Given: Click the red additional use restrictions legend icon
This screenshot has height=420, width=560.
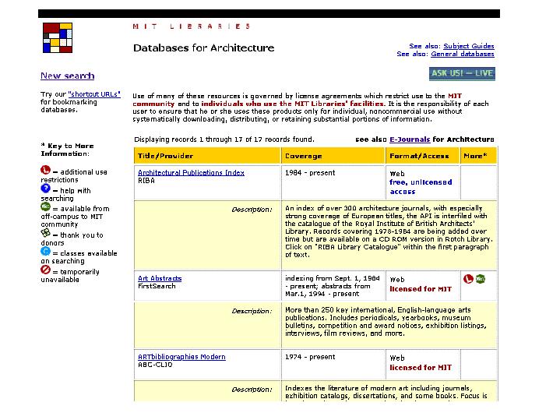Looking at the screenshot, I should (45, 170).
